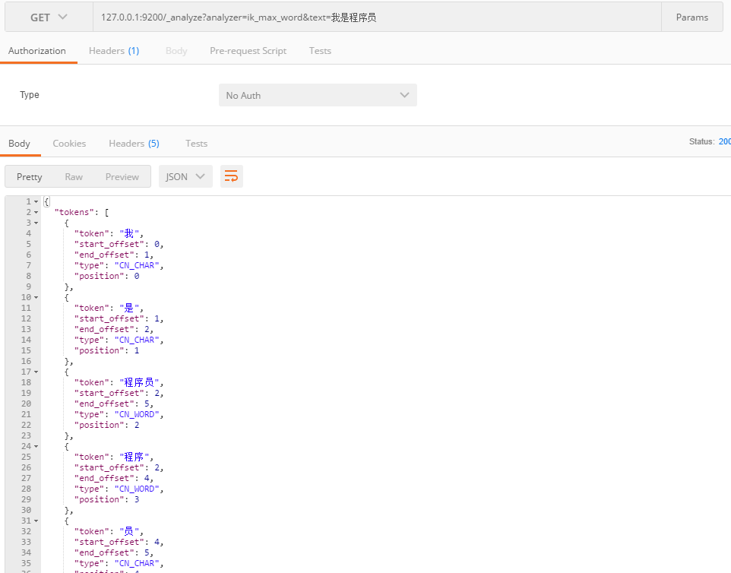Click the "position": 3 entry on line 29
731x573 pixels.
point(106,499)
